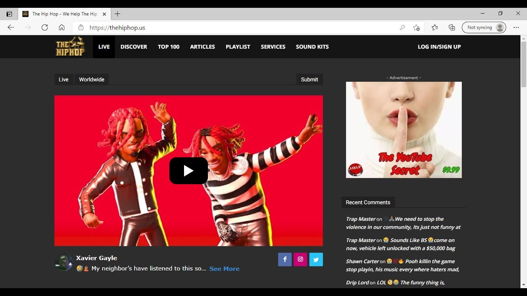The width and height of the screenshot is (527, 296).
Task: Click the Recent Comments heading
Action: [x=368, y=202]
